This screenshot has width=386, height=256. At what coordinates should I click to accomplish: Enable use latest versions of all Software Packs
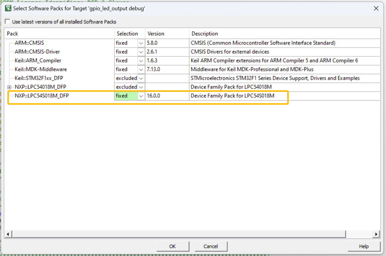[x=8, y=22]
